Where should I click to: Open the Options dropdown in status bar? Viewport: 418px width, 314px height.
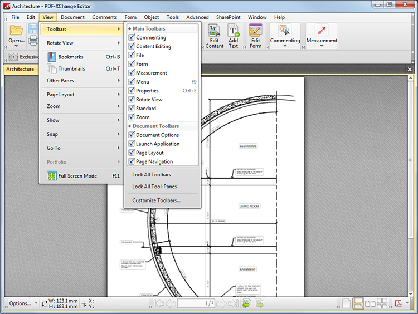coord(23,303)
